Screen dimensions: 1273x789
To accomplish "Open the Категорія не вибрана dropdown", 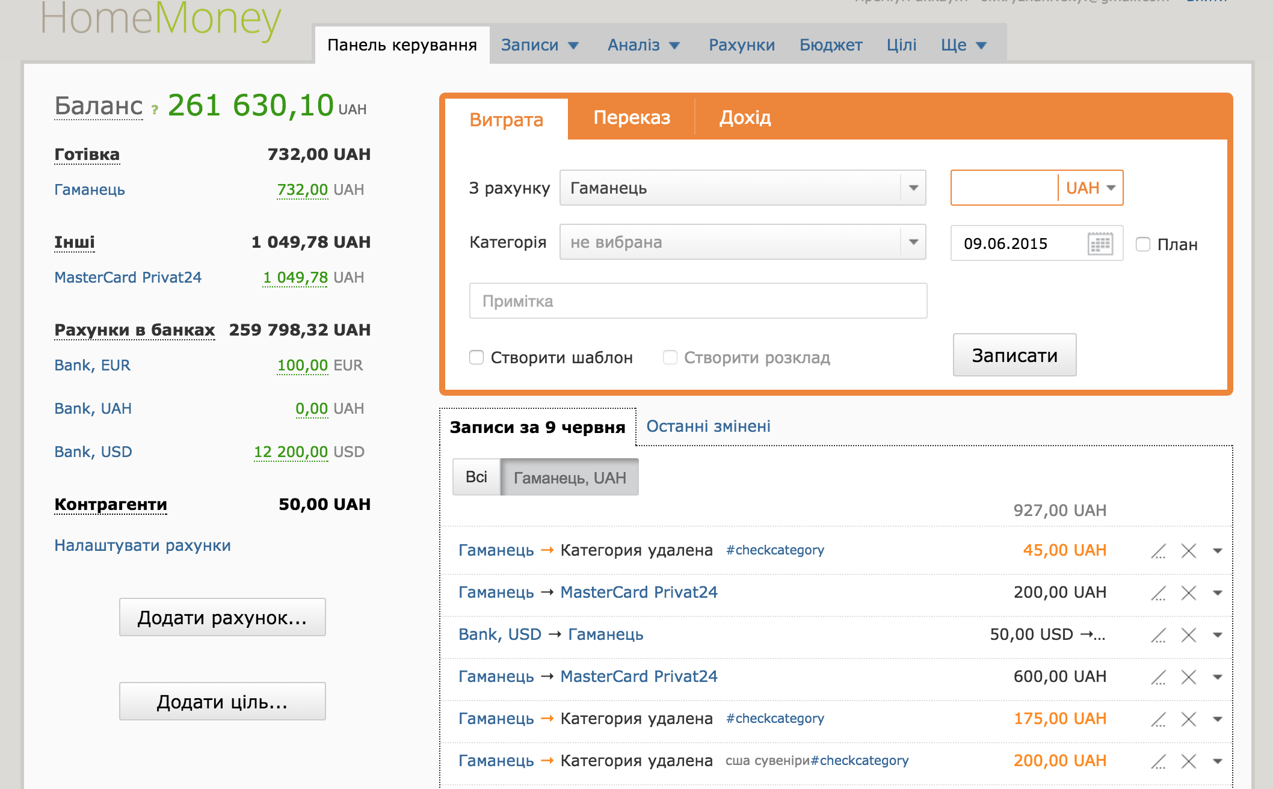I will pyautogui.click(x=742, y=242).
